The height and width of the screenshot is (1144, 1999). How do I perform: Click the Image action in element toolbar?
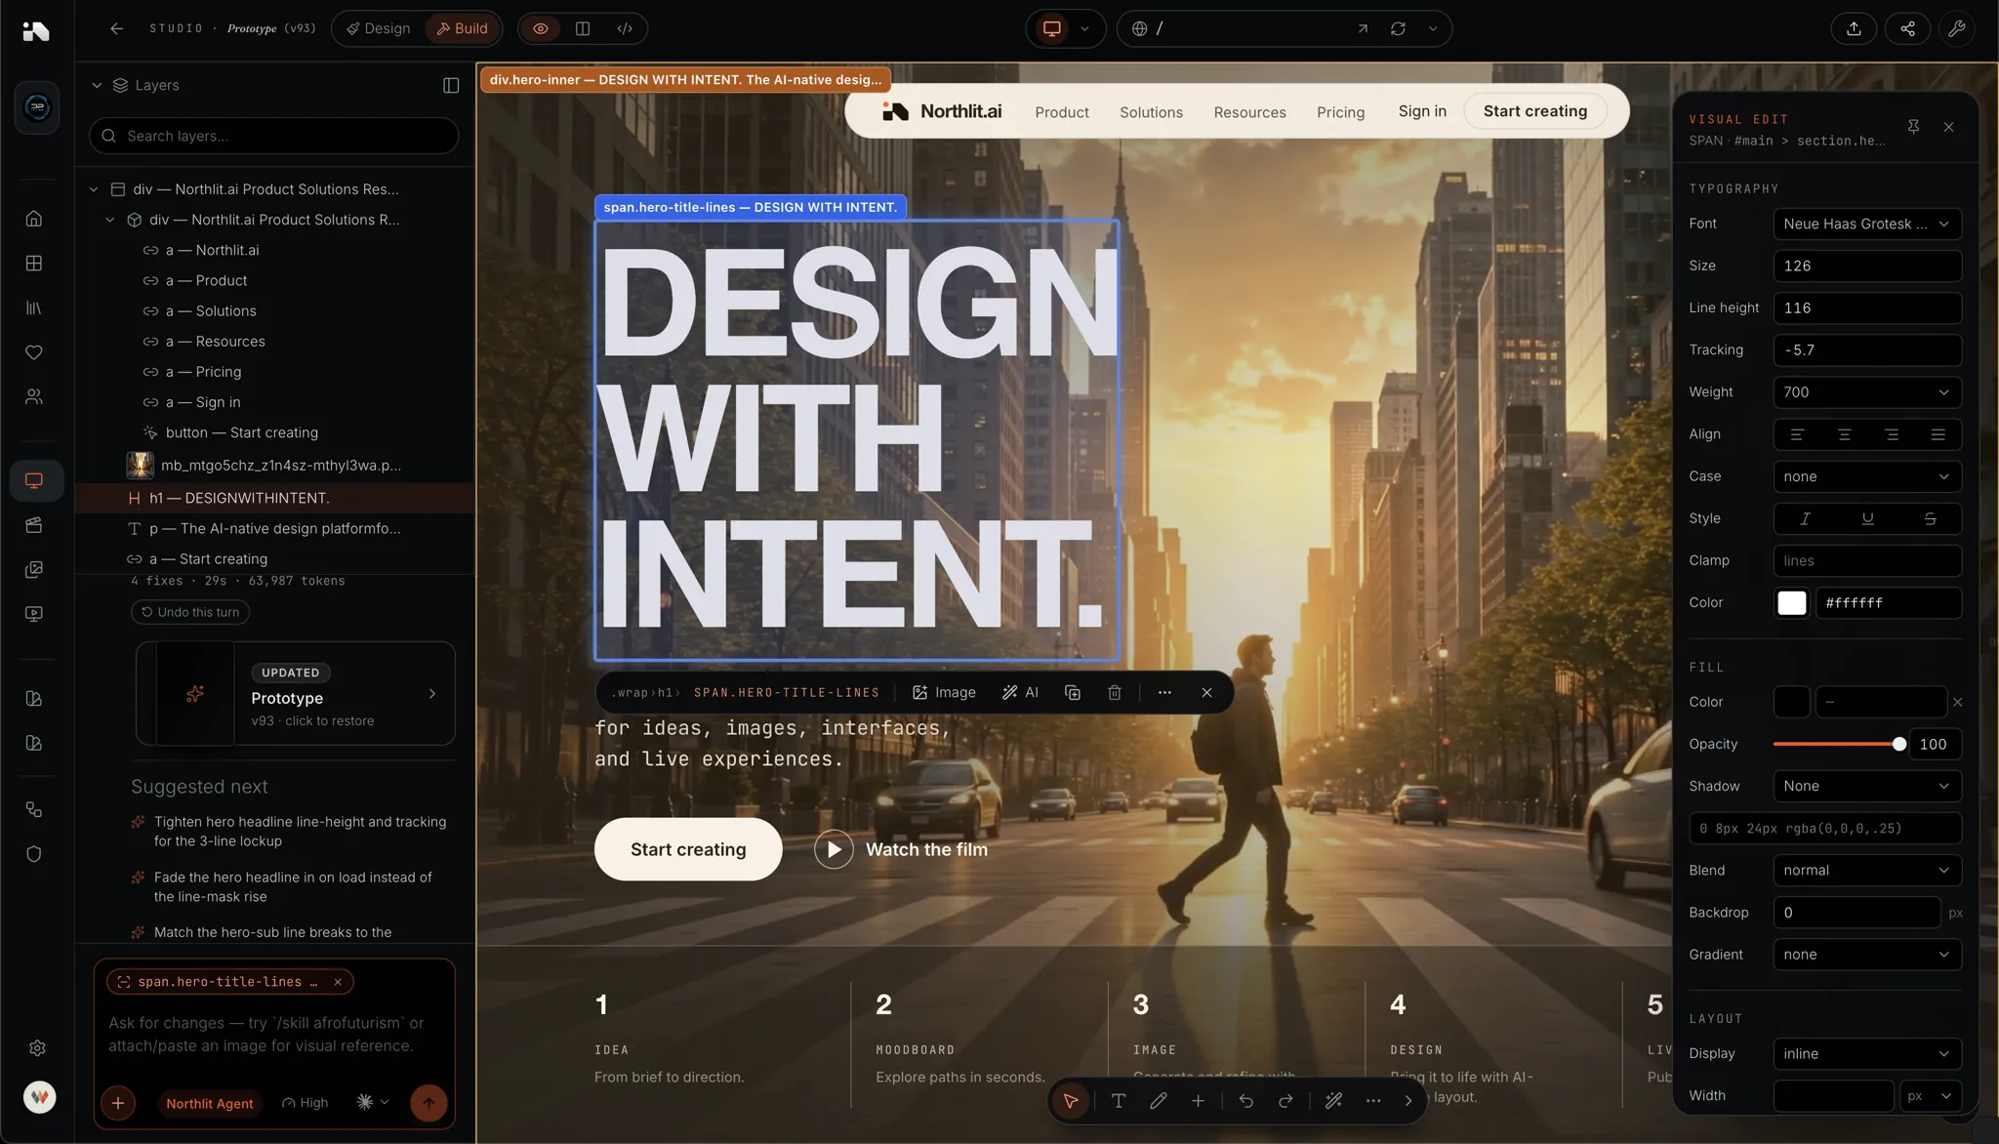pyautogui.click(x=944, y=692)
